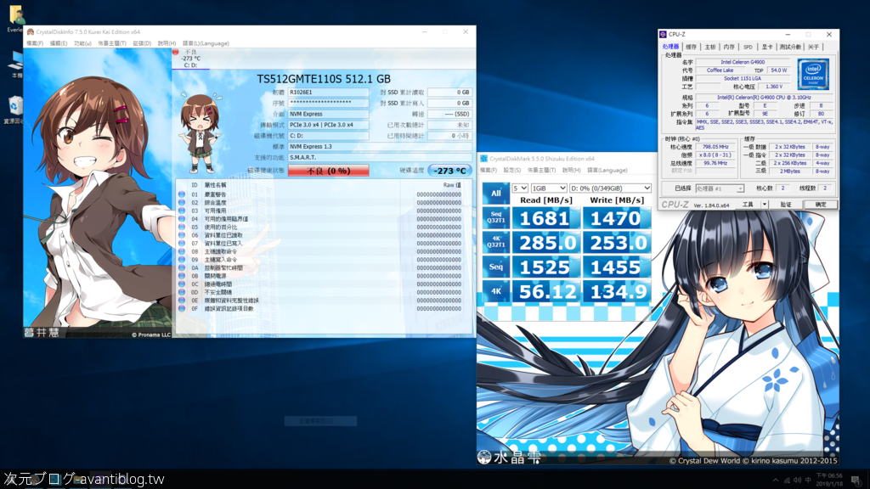
Task: Show hidden tray icons chevron
Action: (x=776, y=481)
